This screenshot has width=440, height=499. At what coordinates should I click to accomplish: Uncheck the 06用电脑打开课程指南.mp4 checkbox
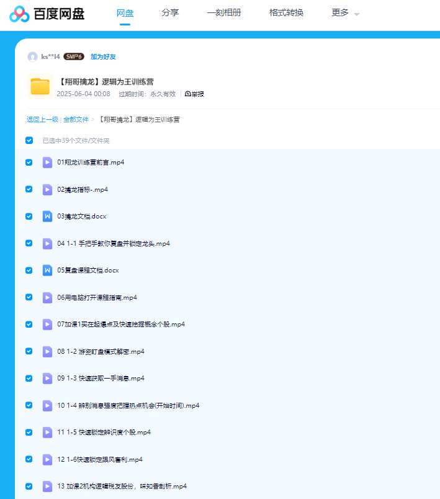point(29,297)
